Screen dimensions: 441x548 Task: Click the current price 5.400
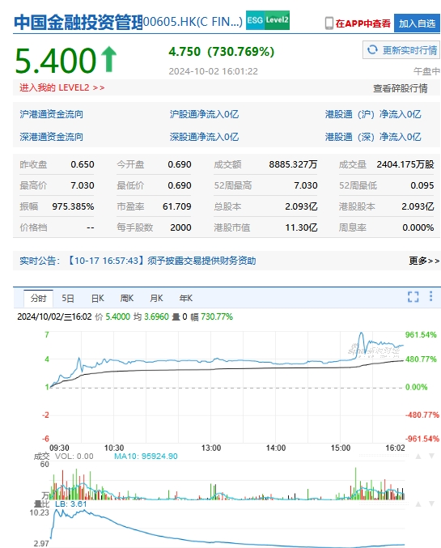[56, 61]
